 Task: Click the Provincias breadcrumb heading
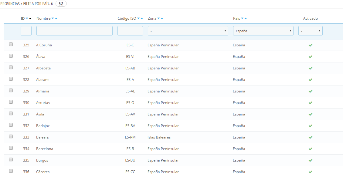coord(11,4)
